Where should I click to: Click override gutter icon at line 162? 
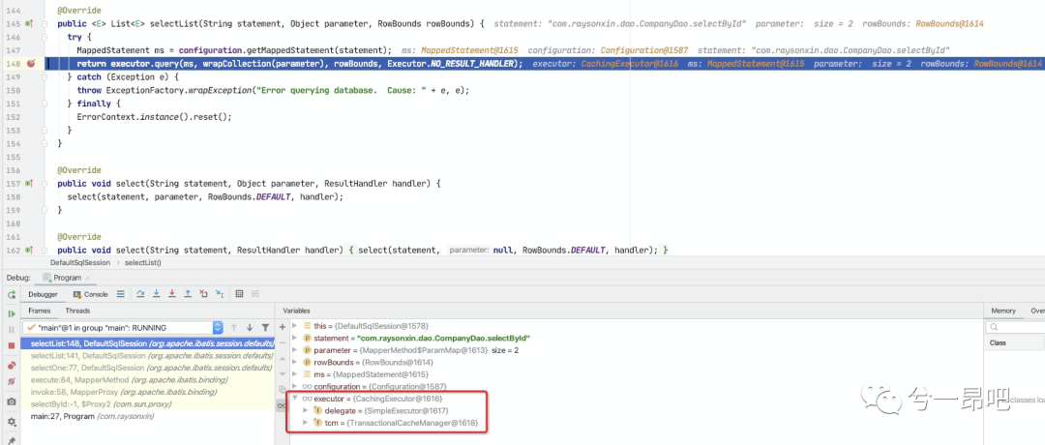coord(29,250)
